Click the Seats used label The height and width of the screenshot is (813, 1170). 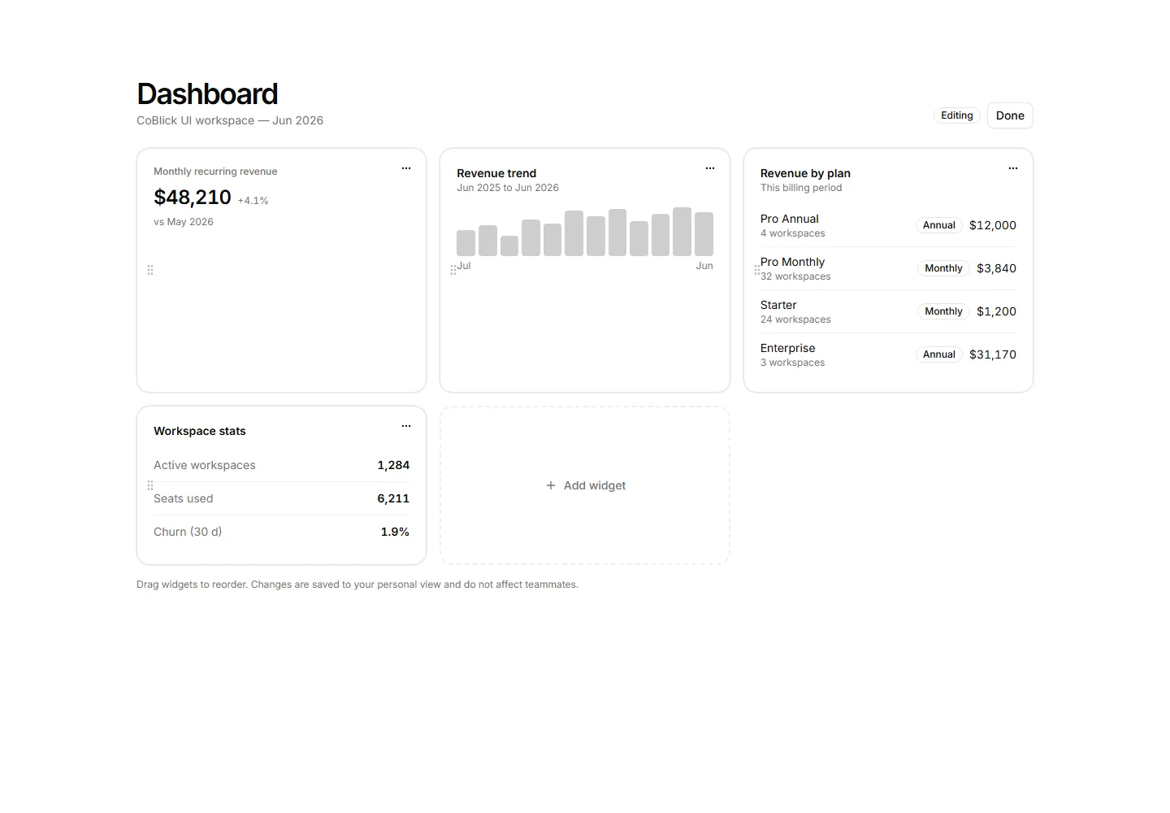pos(184,498)
